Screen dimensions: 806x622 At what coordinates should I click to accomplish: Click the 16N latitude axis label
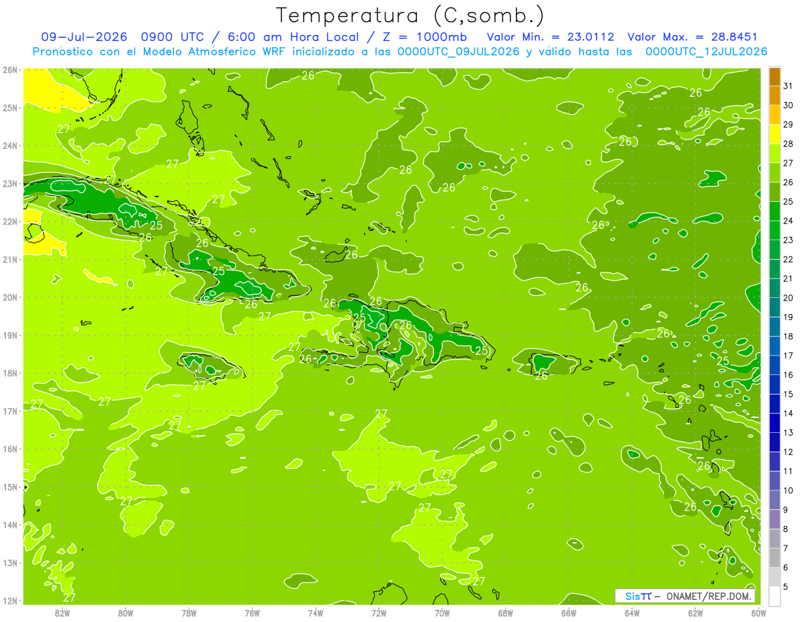pos(9,449)
